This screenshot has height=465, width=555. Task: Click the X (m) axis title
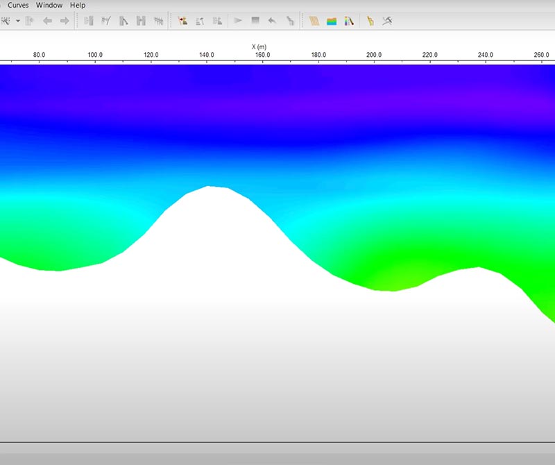[259, 46]
